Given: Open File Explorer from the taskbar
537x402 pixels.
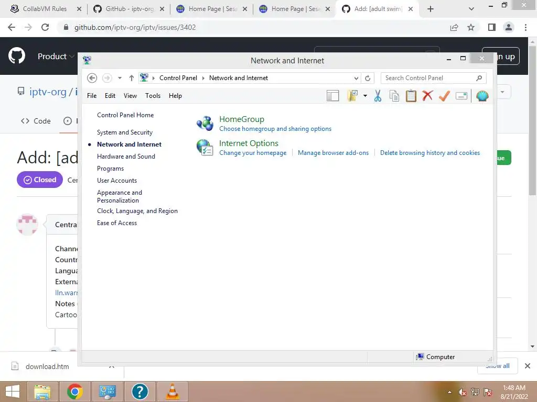Looking at the screenshot, I should tap(42, 392).
